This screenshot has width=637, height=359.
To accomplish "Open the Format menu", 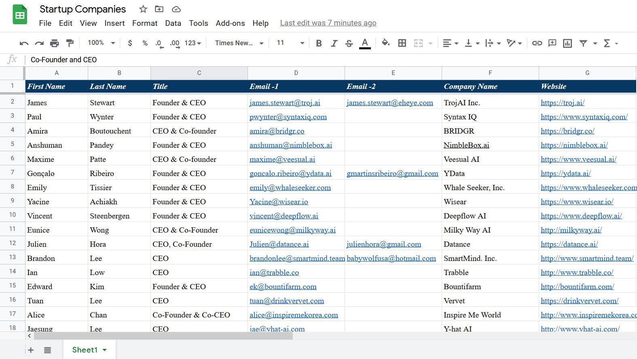I will (x=145, y=23).
